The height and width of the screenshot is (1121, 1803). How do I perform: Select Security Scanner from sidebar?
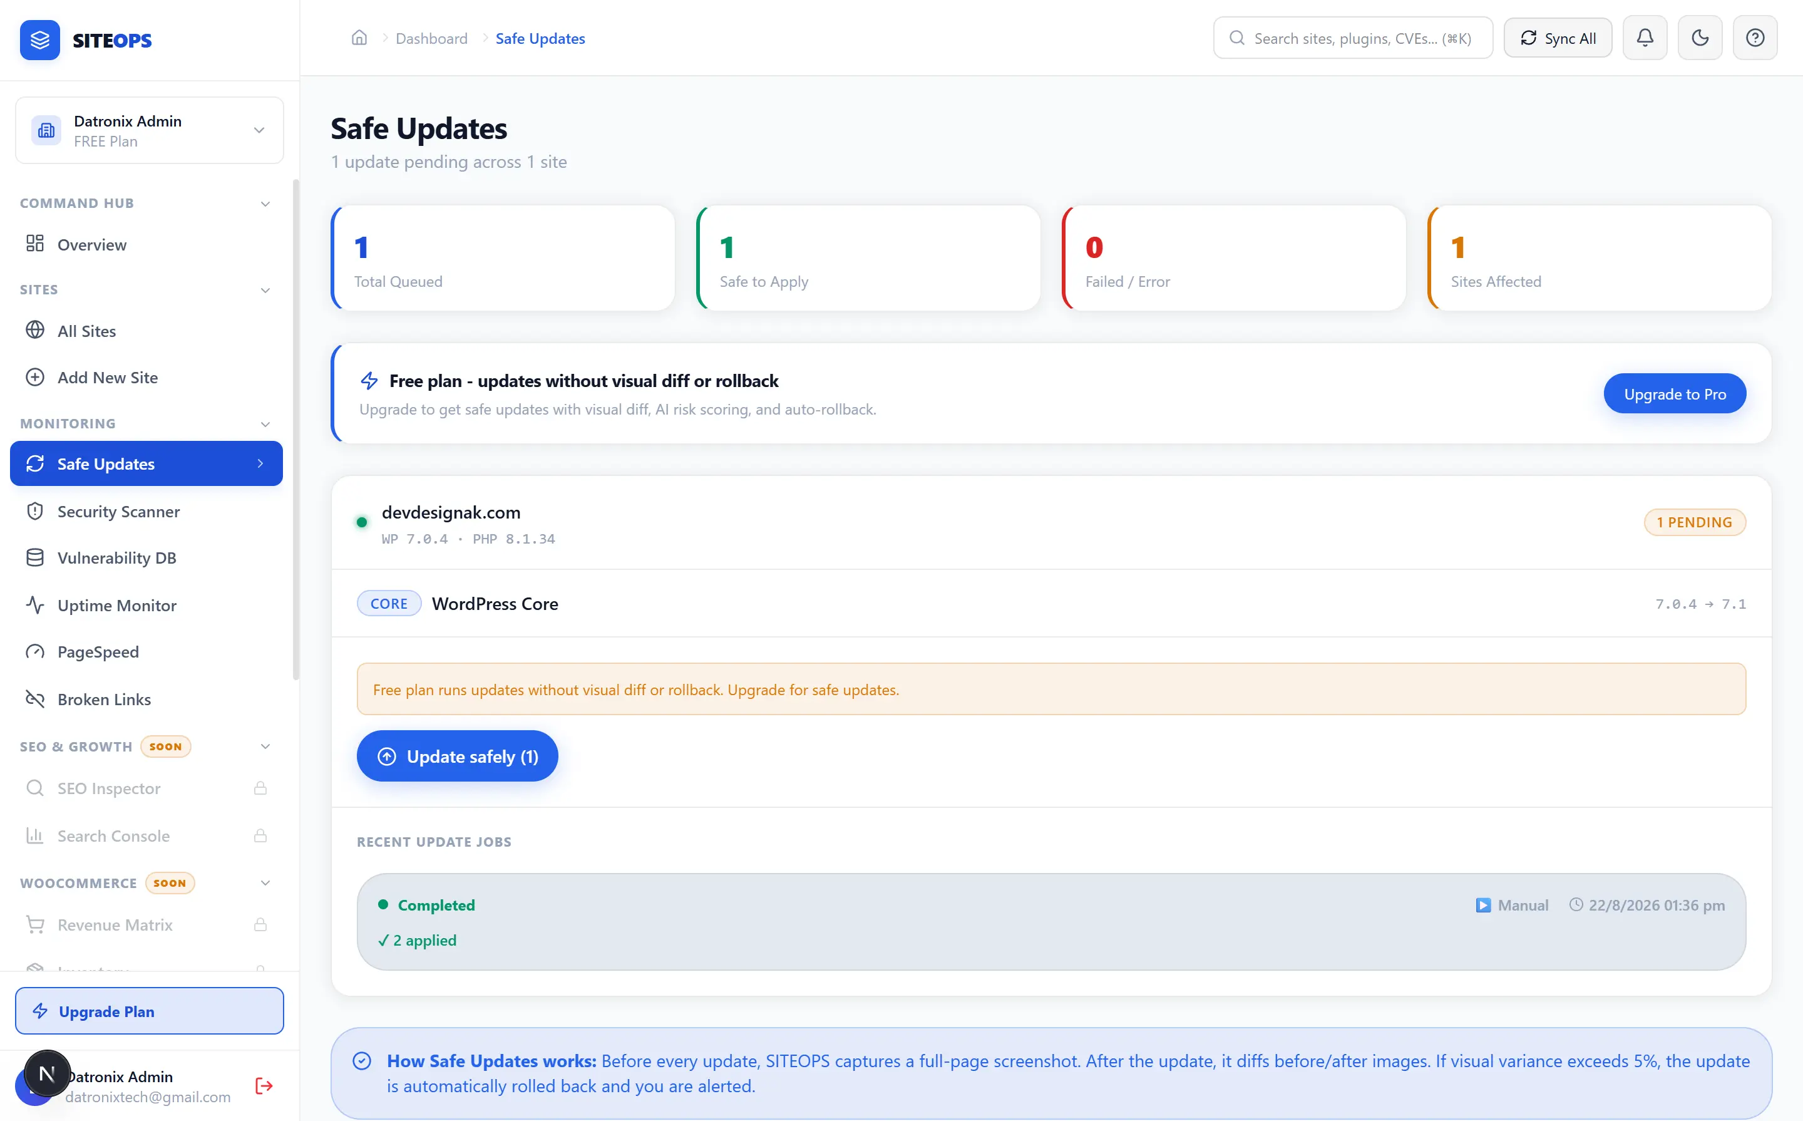146,512
